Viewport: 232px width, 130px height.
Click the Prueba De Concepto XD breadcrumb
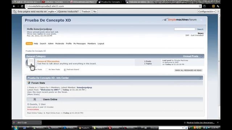click(36, 51)
